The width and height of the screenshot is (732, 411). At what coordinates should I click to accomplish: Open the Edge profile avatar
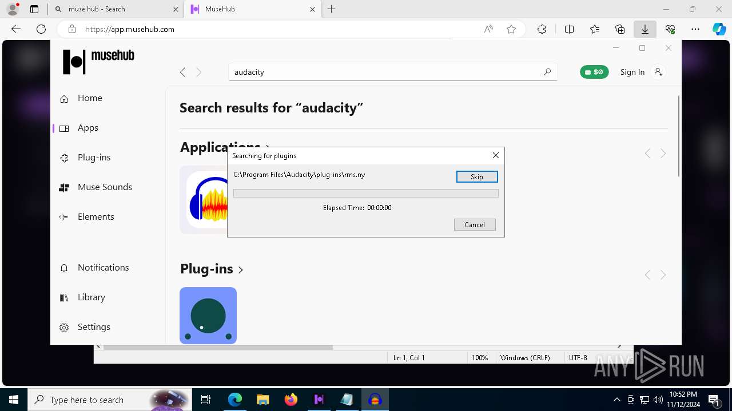13,9
